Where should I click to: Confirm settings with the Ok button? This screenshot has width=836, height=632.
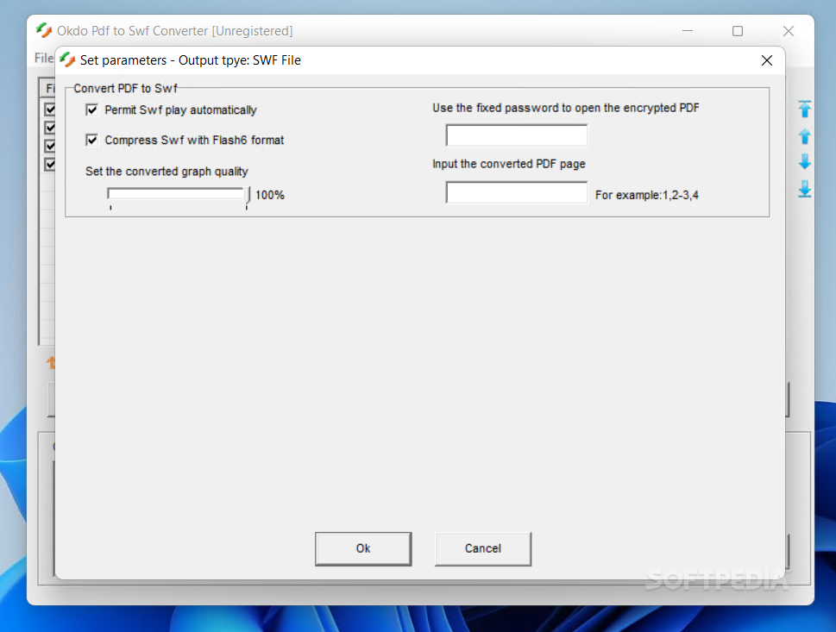pos(363,548)
